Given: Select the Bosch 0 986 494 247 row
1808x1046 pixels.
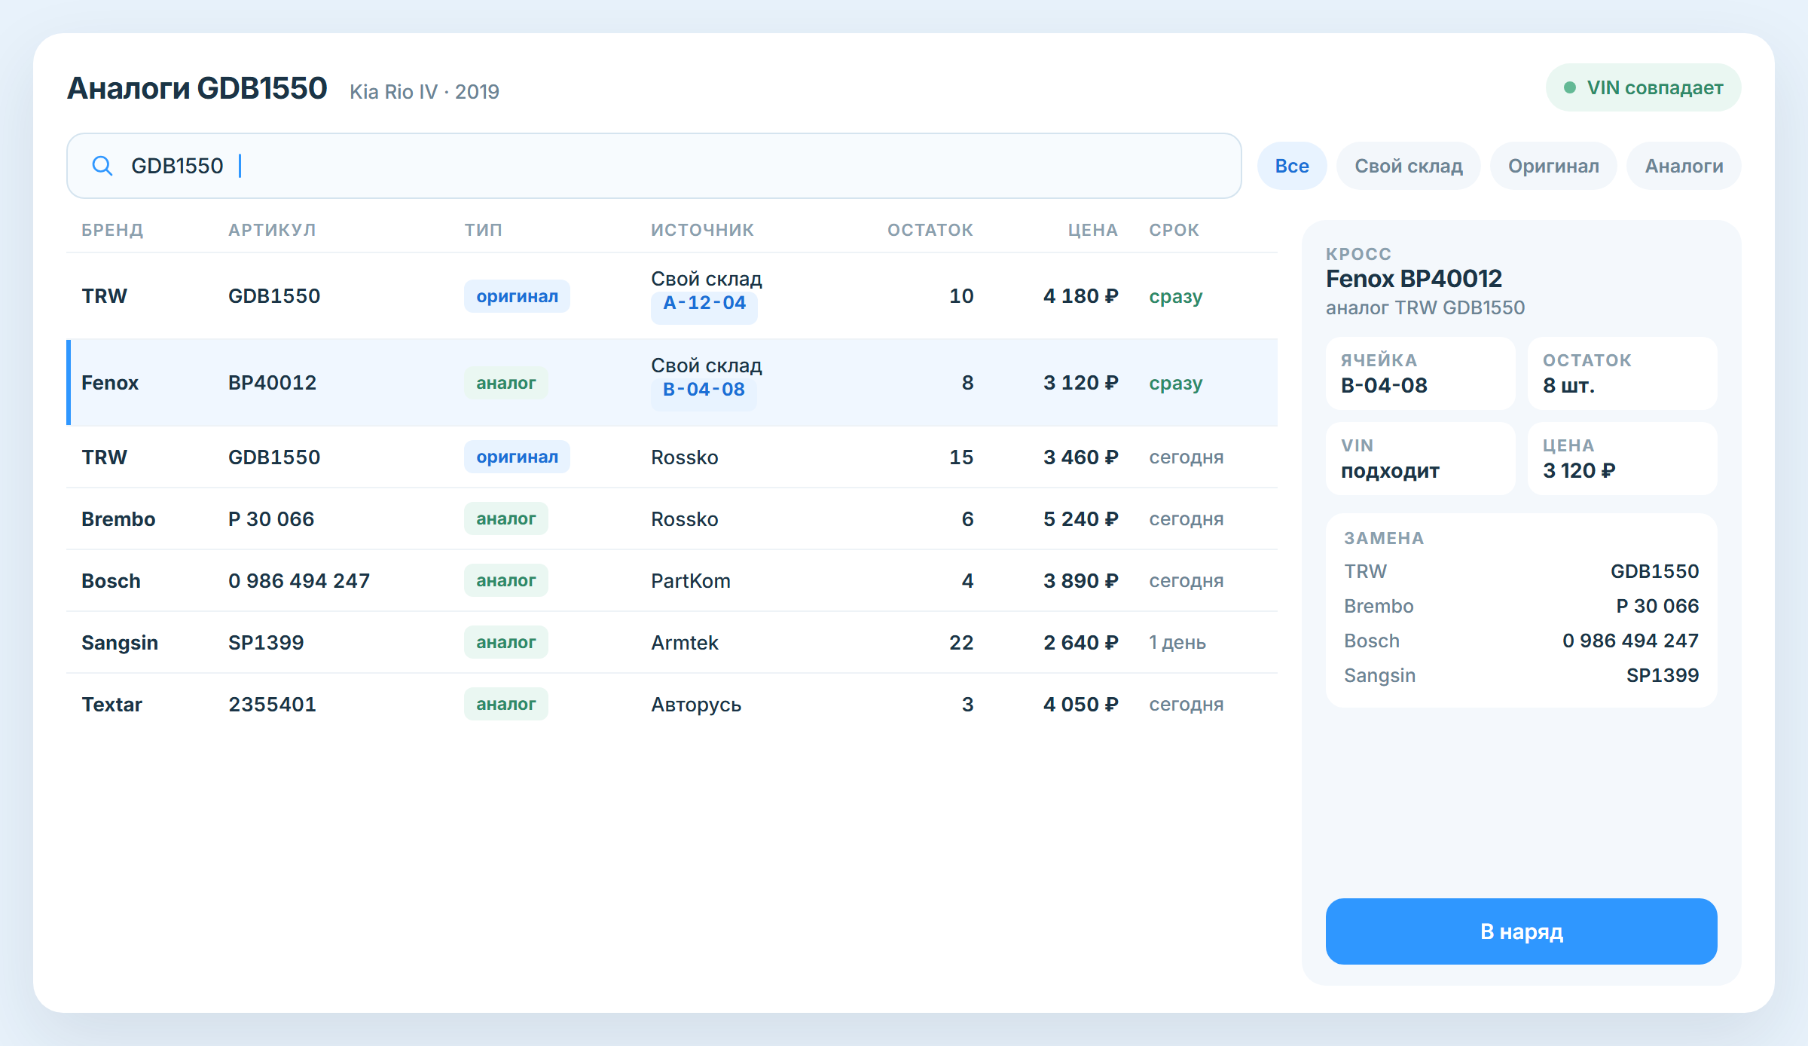Looking at the screenshot, I should [672, 581].
